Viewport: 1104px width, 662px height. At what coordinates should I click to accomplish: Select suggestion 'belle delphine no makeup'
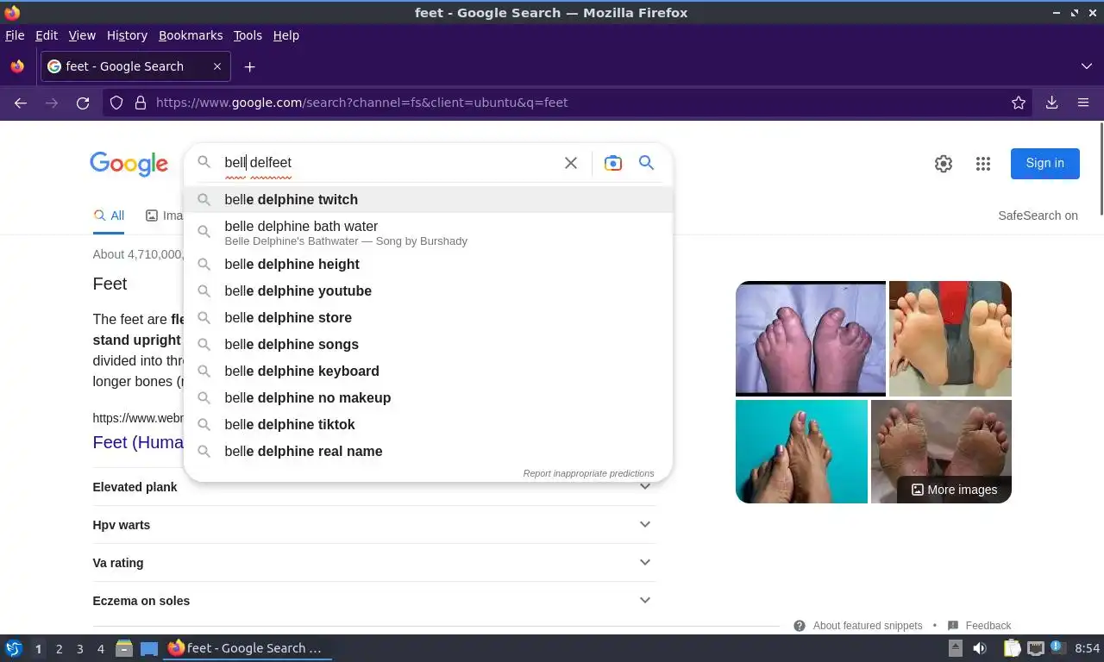[428, 397]
